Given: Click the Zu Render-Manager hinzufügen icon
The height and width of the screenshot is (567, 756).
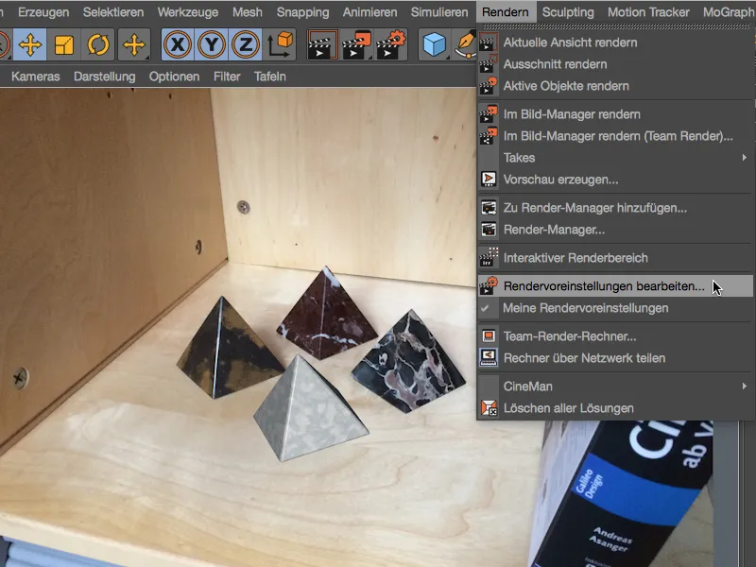Looking at the screenshot, I should pos(489,208).
